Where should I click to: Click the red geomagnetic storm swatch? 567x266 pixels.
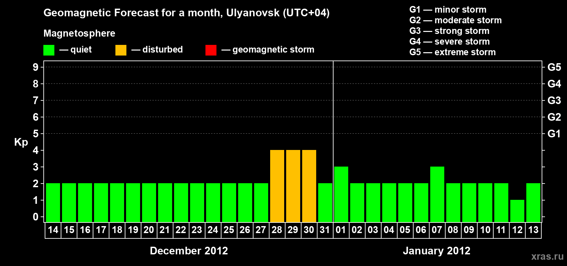tap(211, 50)
